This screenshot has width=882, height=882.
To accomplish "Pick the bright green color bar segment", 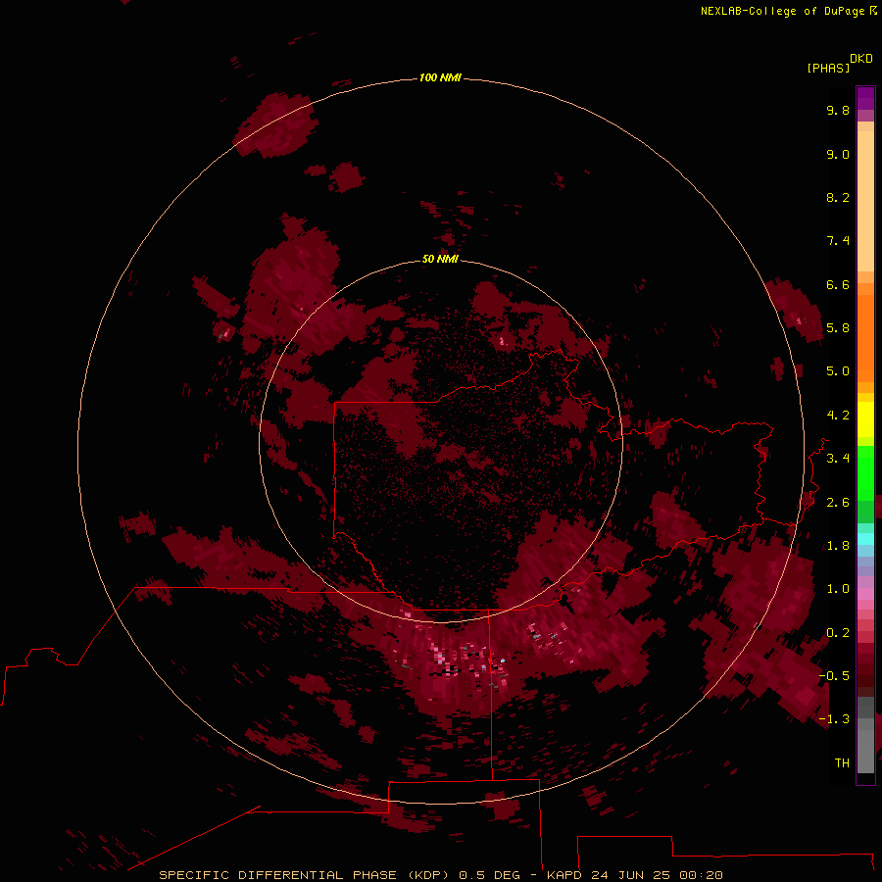I will (865, 473).
